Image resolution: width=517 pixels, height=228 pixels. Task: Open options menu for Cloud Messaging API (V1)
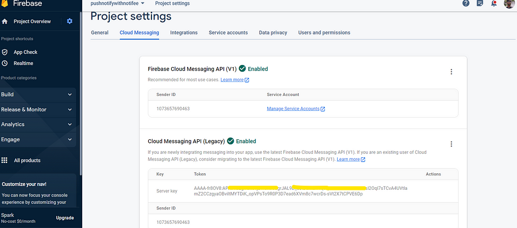click(x=451, y=72)
